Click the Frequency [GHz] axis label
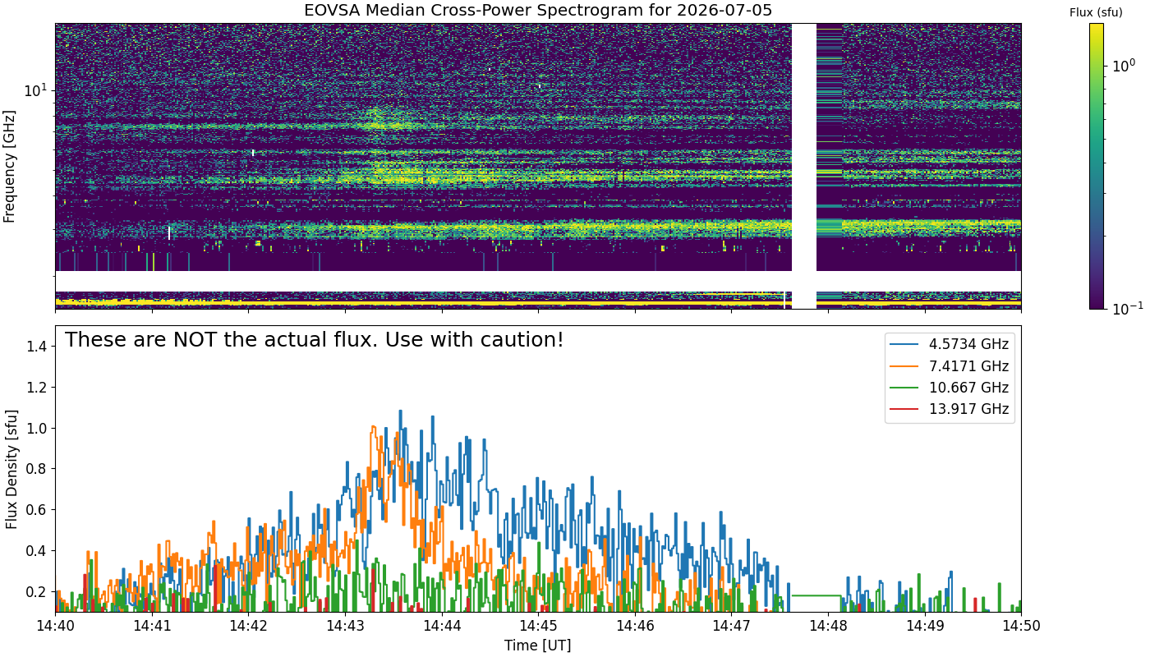1150x657 pixels. 10,166
